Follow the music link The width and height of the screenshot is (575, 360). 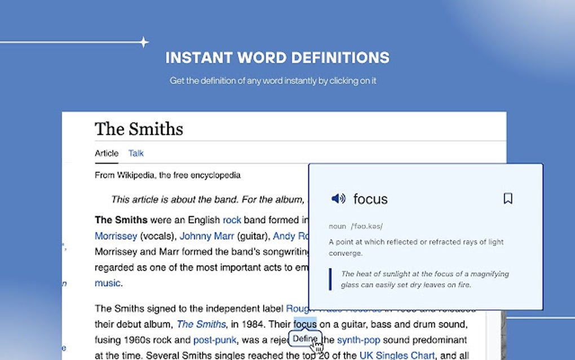coord(108,283)
